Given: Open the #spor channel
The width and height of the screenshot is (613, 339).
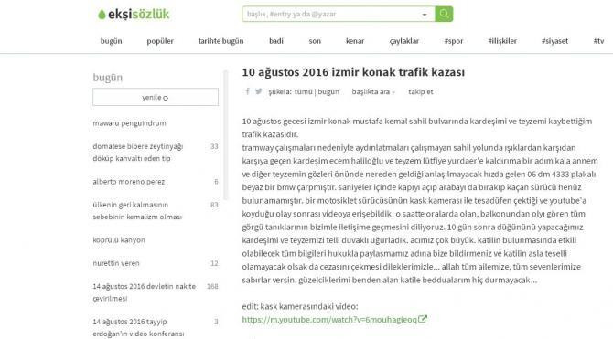Looking at the screenshot, I should click(x=454, y=41).
